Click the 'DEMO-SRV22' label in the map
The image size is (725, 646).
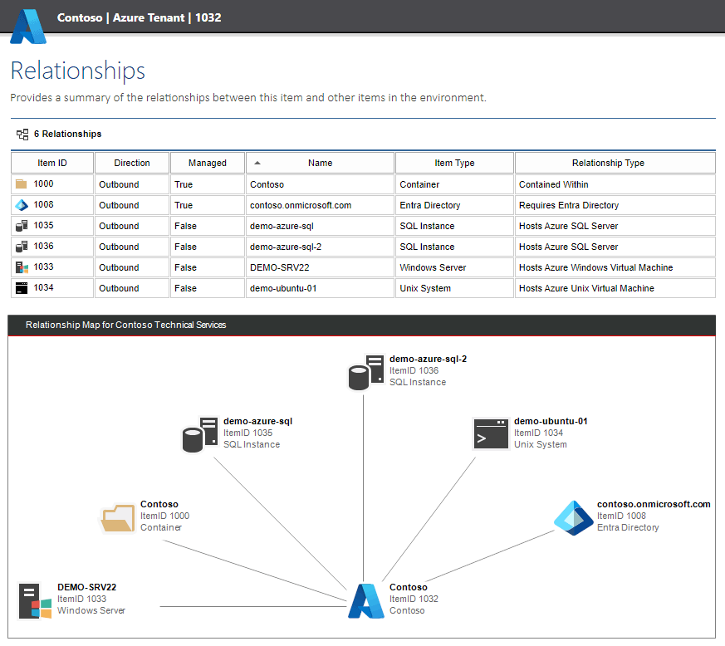coord(87,587)
